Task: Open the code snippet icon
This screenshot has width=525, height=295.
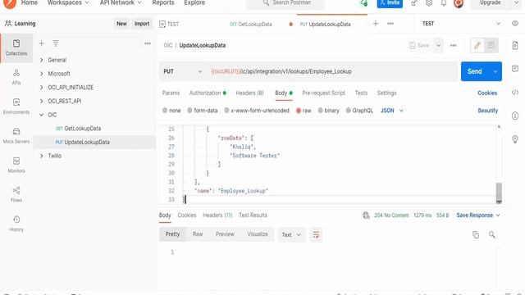Action: [x=515, y=93]
